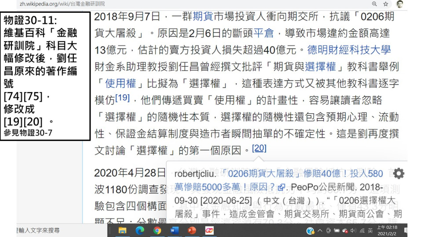Screen dimensions: 424x237
Task: Open the 德明財經科技大學 link
Action: pyautogui.click(x=349, y=50)
